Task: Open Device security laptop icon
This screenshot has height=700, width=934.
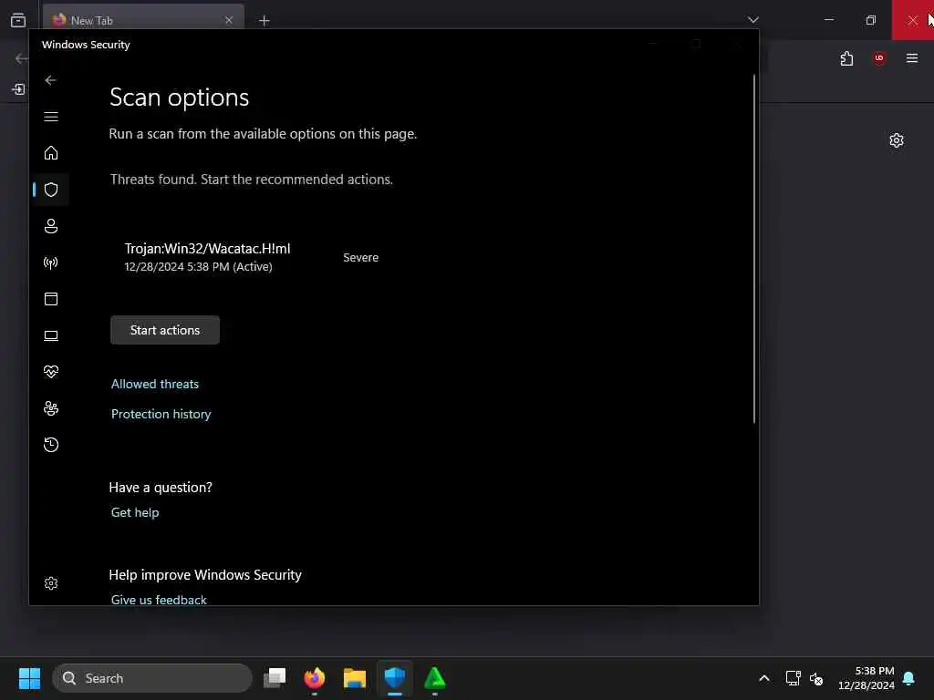Action: click(51, 335)
